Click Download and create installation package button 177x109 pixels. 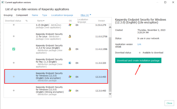click(x=138, y=61)
